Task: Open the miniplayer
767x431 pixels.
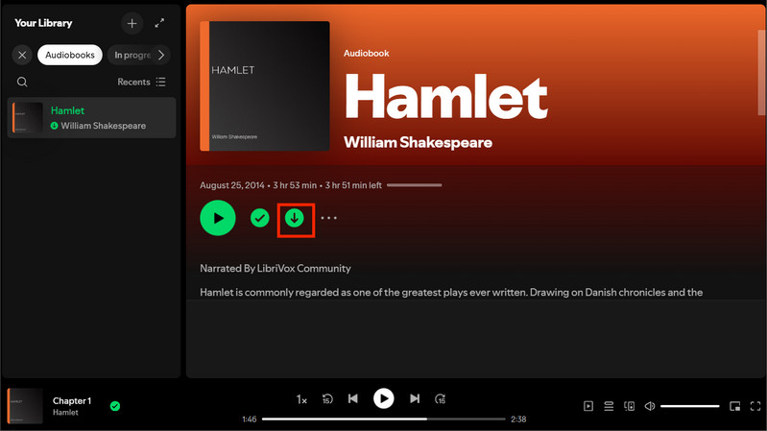Action: (734, 406)
